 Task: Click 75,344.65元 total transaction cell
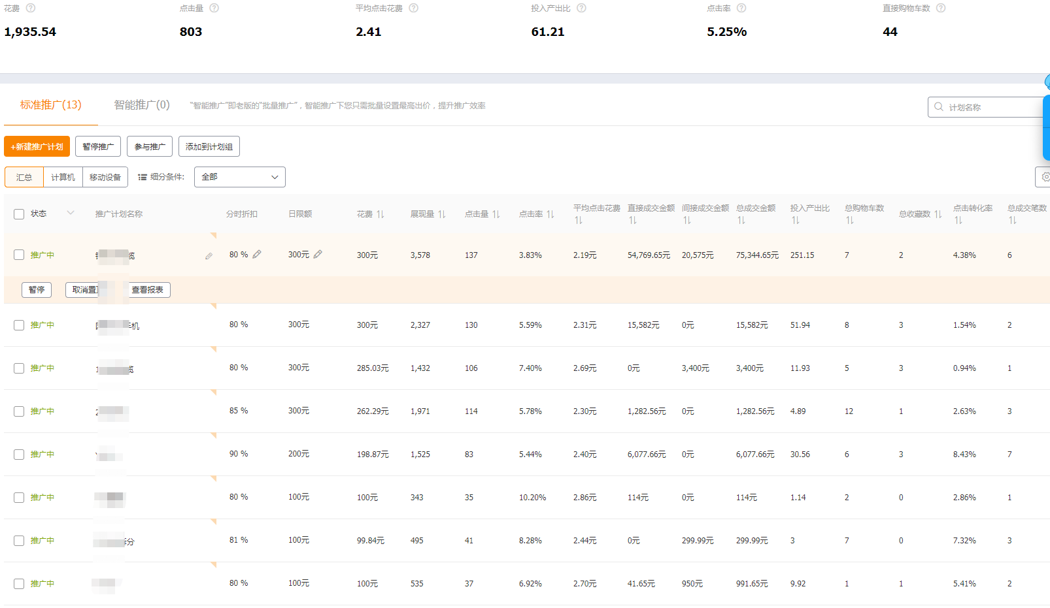click(x=757, y=255)
